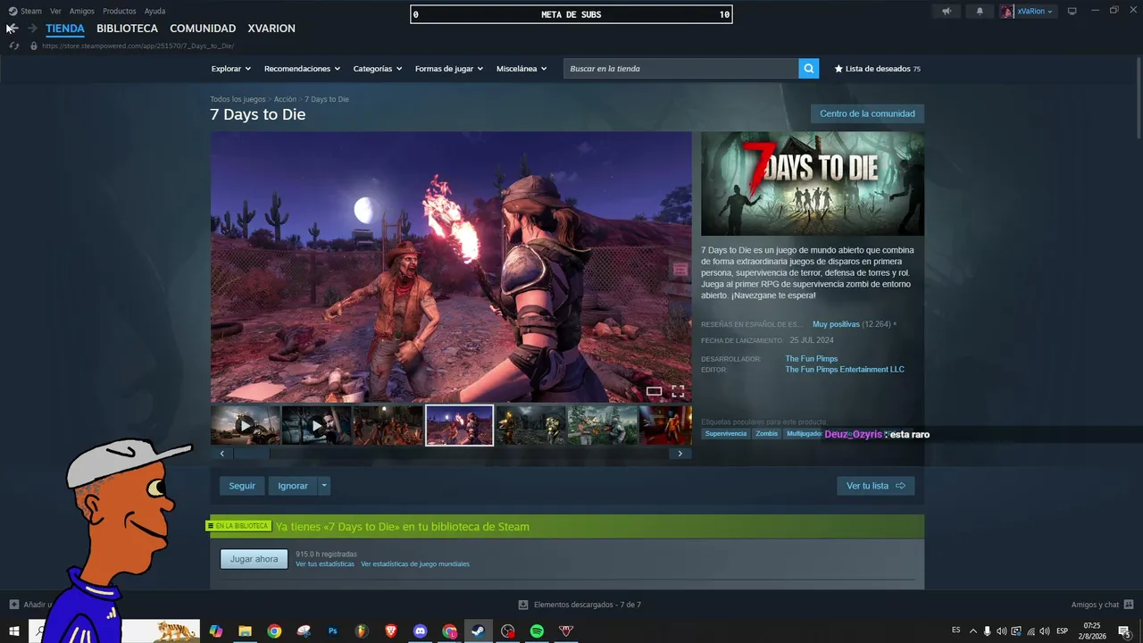
Task: Go to the TIENDA tab
Action: 65,29
